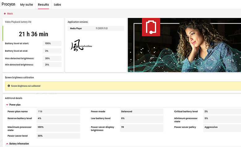
Task: Click the Power mode Balanced value
Action: (142, 111)
